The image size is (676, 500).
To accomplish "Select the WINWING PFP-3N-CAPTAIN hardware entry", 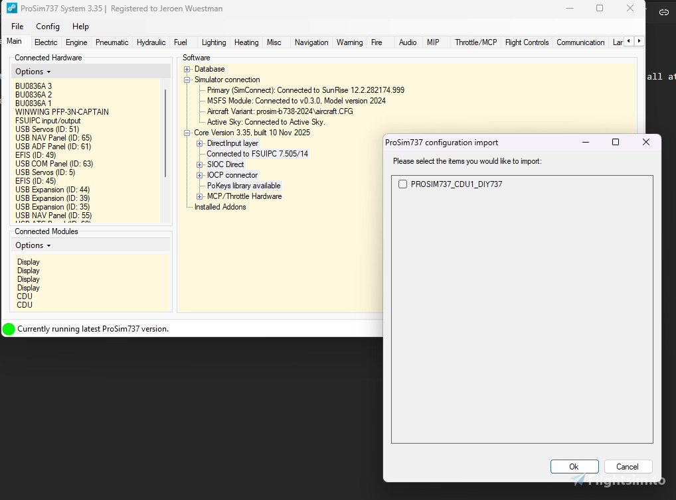I will pos(62,111).
